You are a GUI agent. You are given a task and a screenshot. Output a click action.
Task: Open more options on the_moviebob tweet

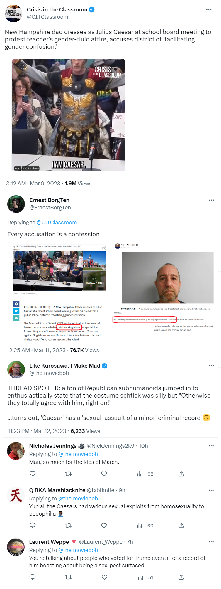coord(211,366)
